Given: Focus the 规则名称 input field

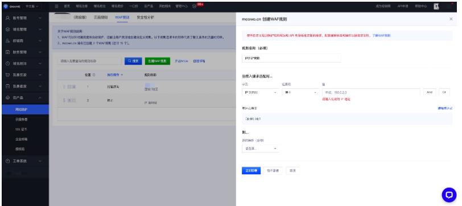Looking at the screenshot, I should (291, 58).
